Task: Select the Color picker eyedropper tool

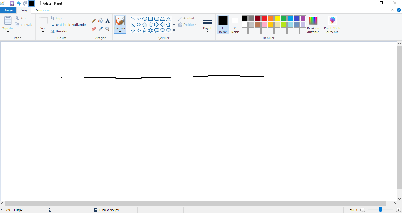Action: 101,29
